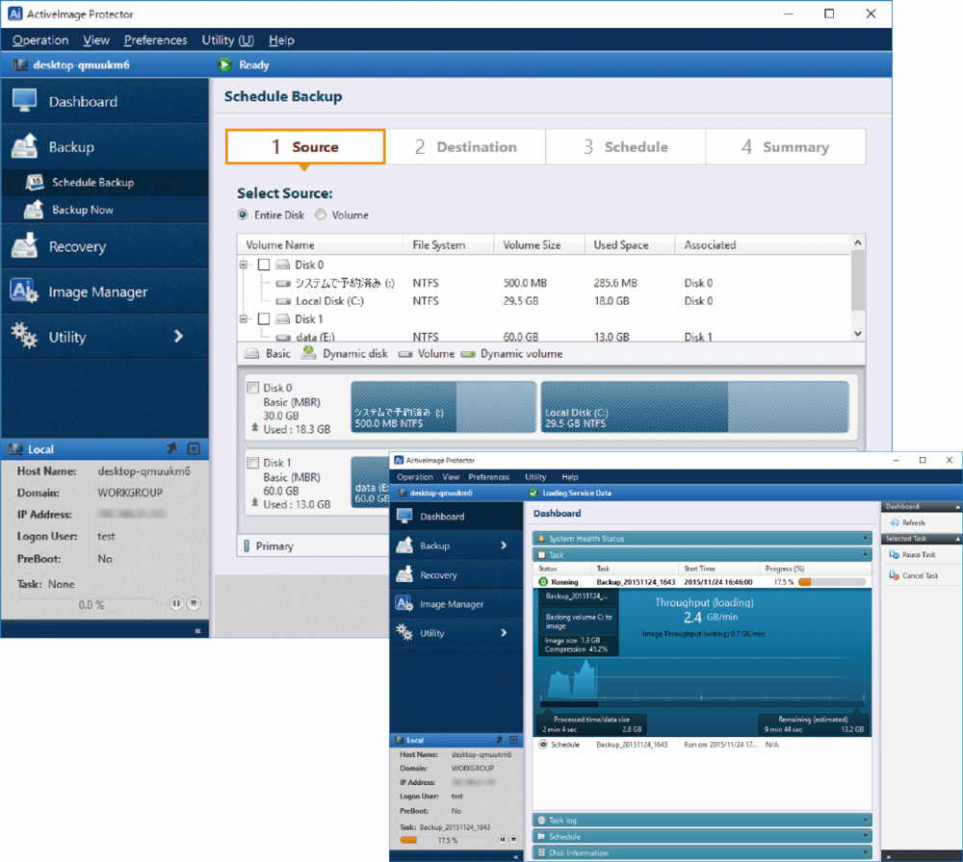Expand the Utility submenu arrow in the Schedule Backup window sidebar

[x=179, y=336]
